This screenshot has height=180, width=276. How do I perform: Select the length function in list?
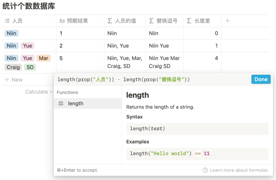pos(88,104)
